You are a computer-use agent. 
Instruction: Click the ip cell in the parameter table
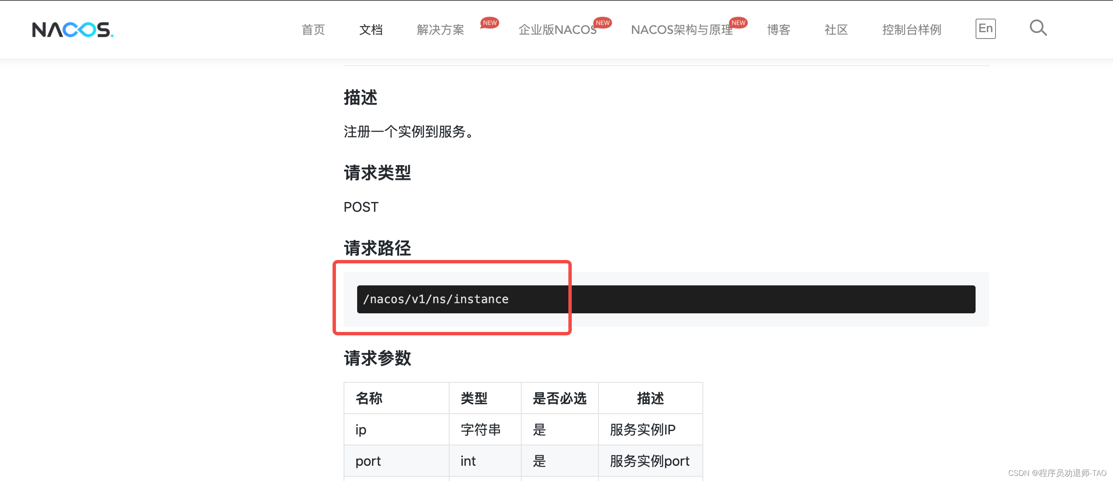tap(361, 430)
